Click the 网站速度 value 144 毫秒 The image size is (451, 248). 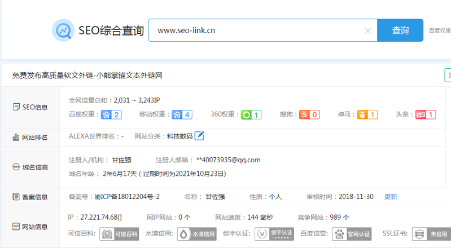[260, 217]
